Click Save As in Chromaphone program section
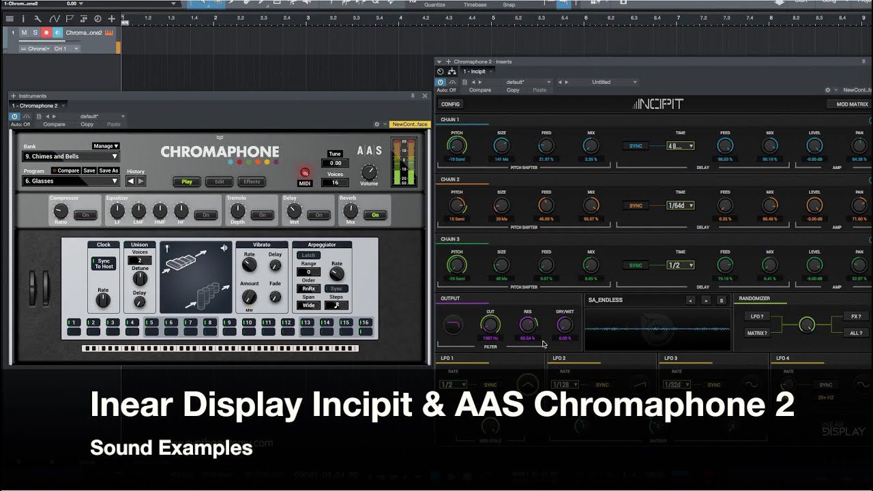 pyautogui.click(x=108, y=170)
